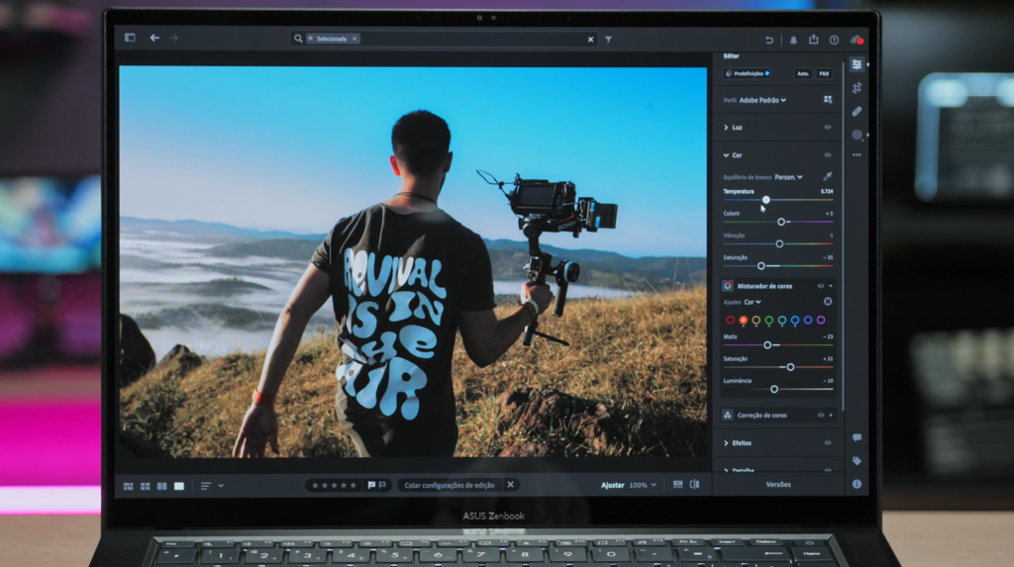Open the notifications bell

(793, 41)
